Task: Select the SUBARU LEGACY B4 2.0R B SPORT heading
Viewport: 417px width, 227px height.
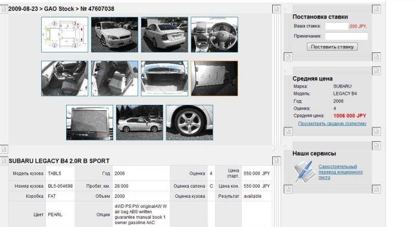Action: point(59,161)
